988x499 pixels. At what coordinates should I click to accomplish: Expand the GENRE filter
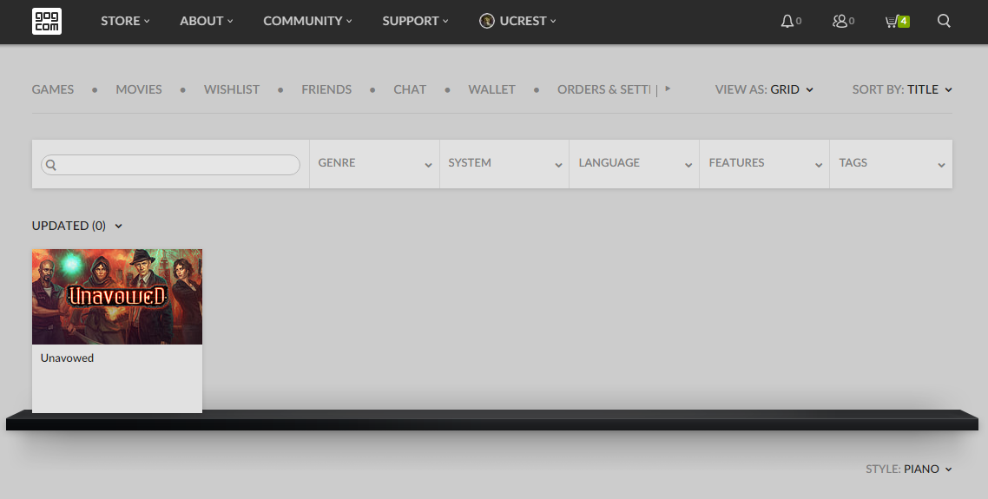click(x=374, y=164)
